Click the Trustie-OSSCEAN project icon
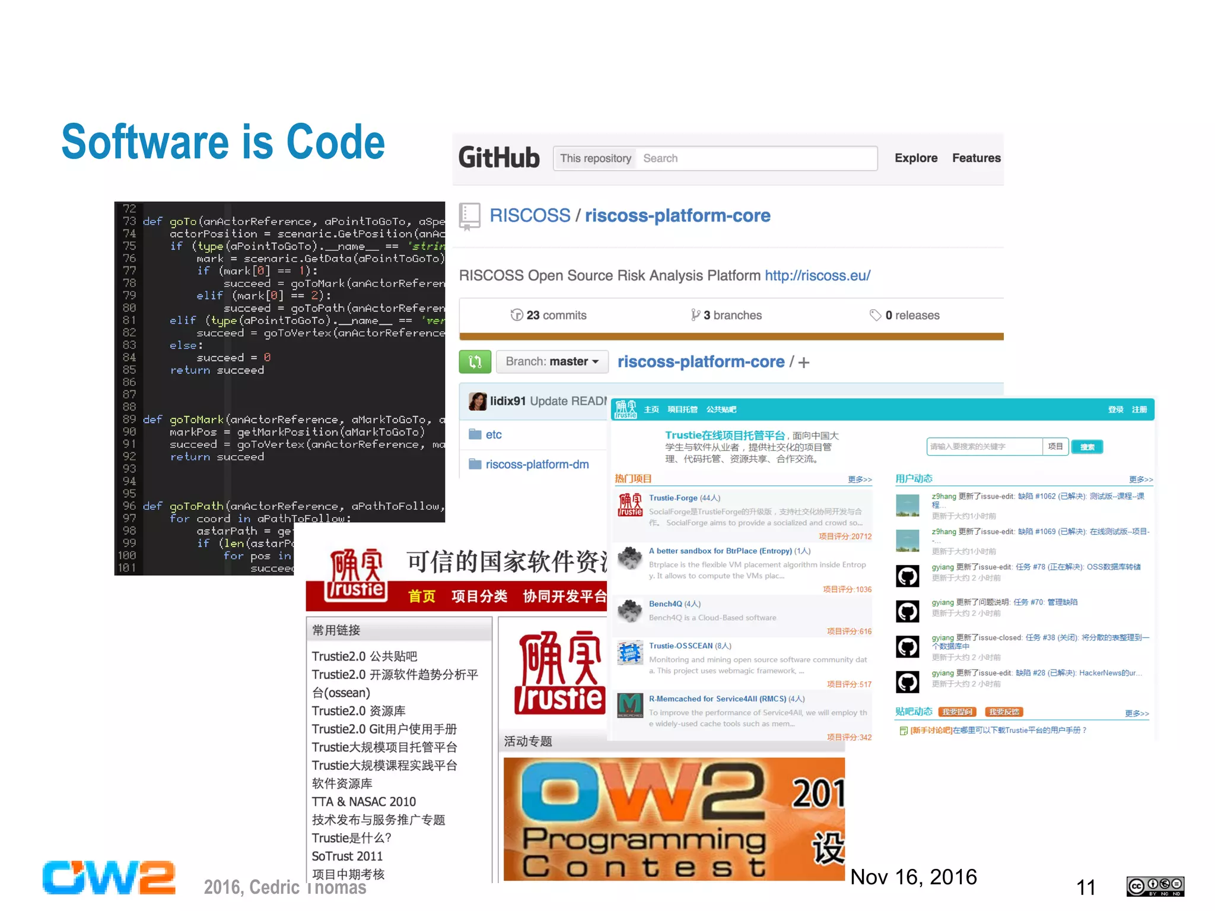 (x=630, y=653)
